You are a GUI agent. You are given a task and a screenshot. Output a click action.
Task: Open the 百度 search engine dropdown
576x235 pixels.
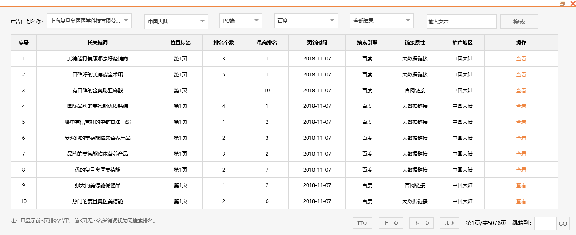click(x=306, y=21)
